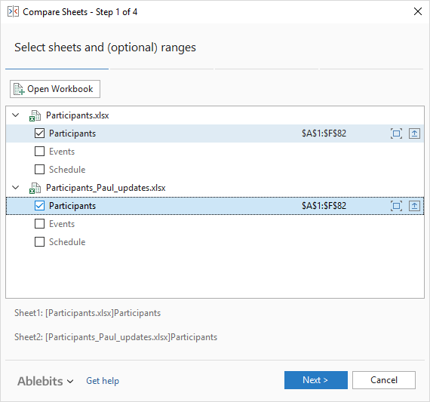Viewport: 430px width, 402px height.
Task: Open the Get help link
Action: (103, 381)
